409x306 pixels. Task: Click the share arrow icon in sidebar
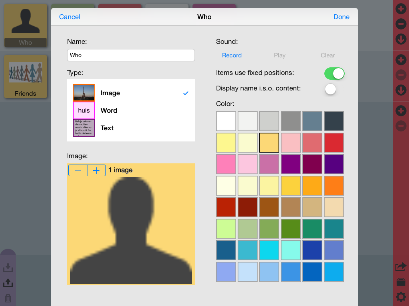point(401,267)
